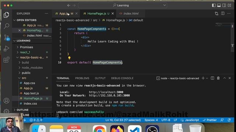Open the Search view in activity bar

(6, 26)
